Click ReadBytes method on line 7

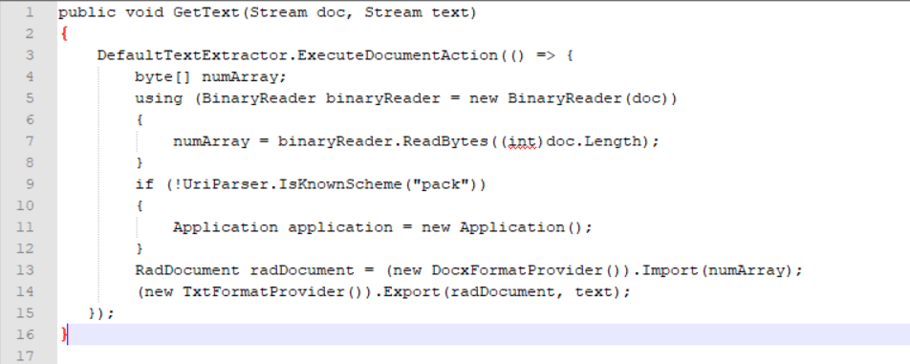(444, 141)
